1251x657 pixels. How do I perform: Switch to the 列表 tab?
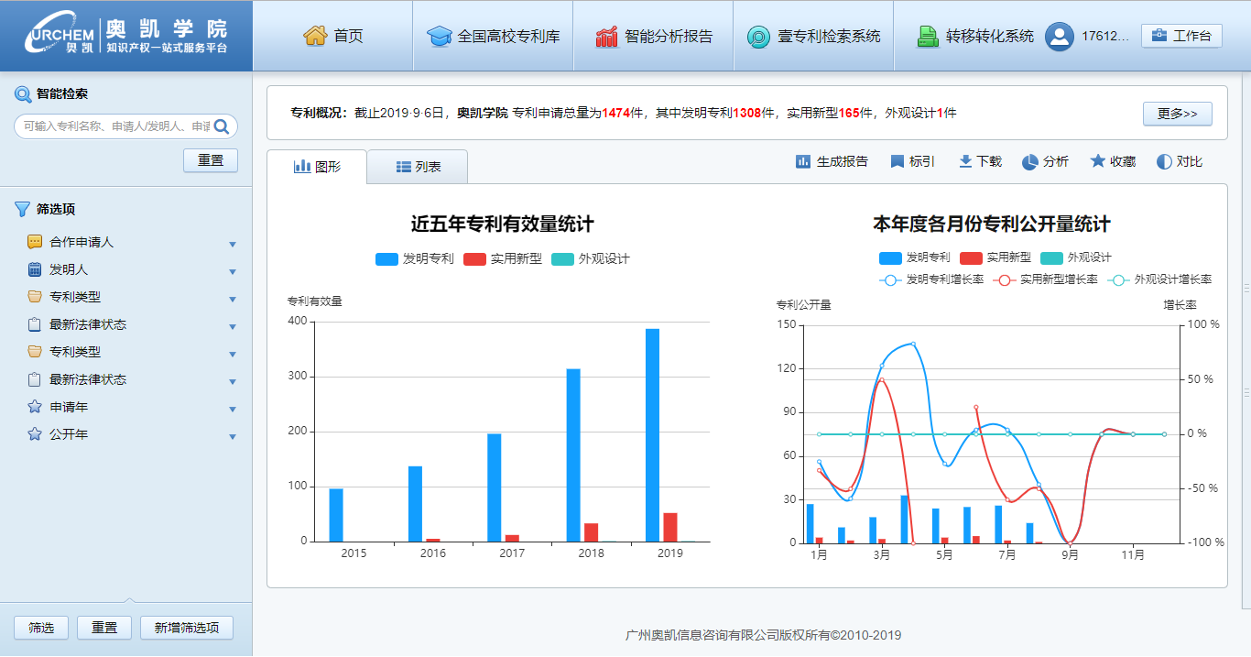pyautogui.click(x=418, y=166)
